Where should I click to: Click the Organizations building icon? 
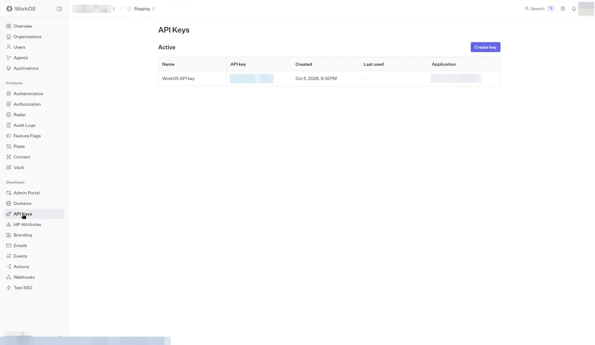coord(9,37)
